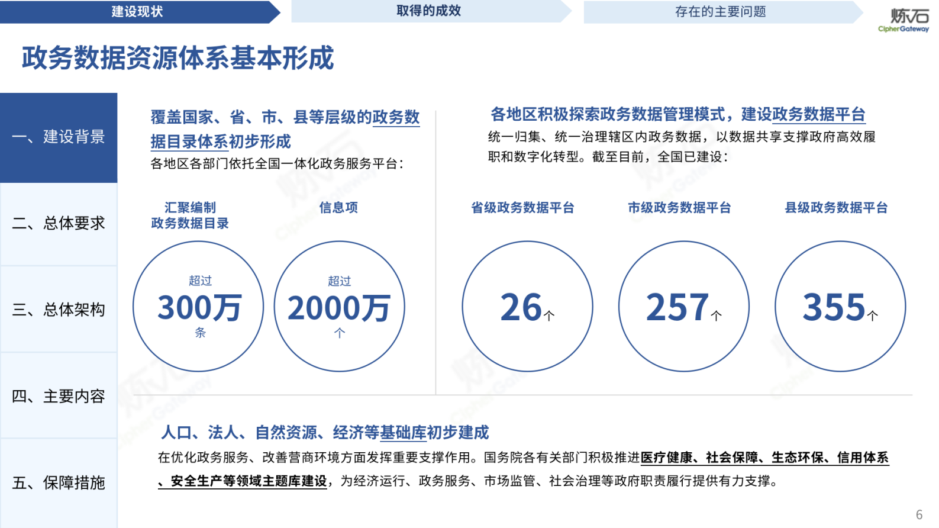The width and height of the screenshot is (939, 528).
Task: Select the circle showing 26 个
Action: pos(527,306)
